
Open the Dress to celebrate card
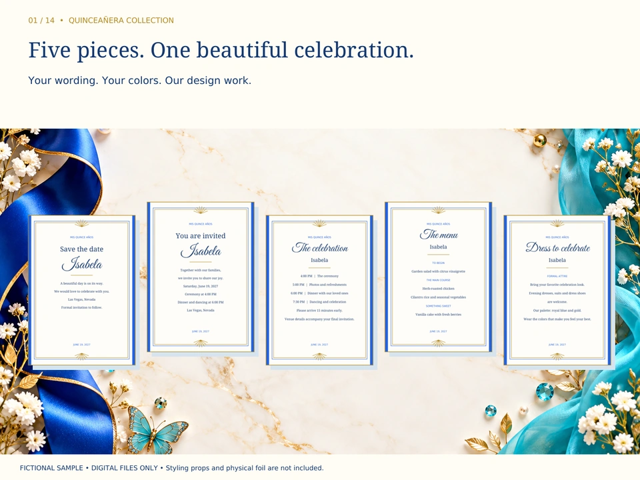click(557, 290)
